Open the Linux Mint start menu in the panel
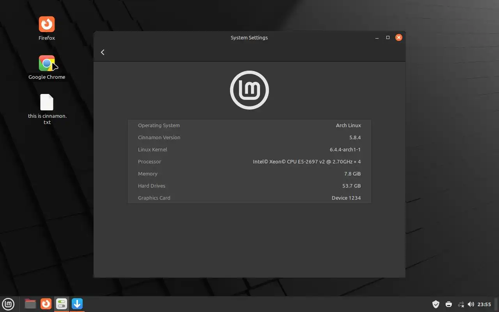 click(x=8, y=304)
